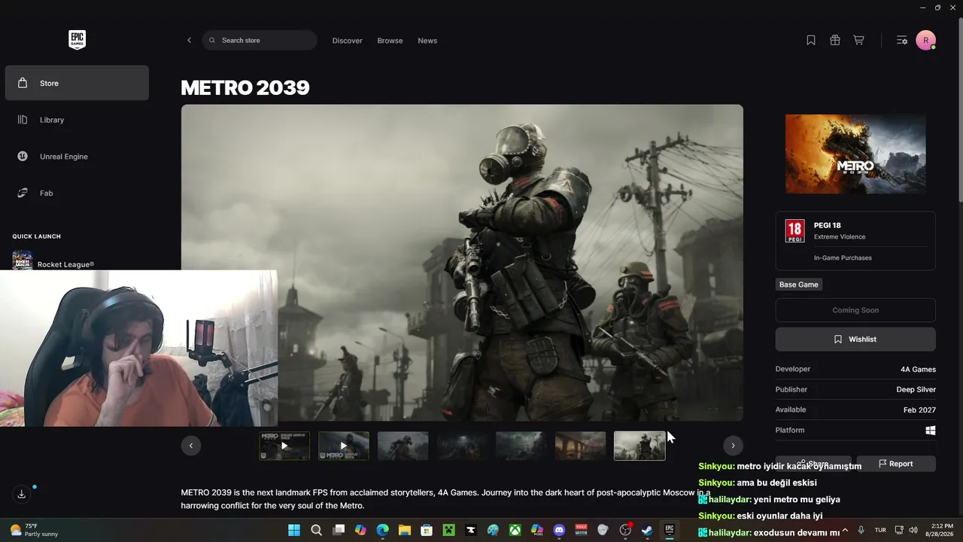This screenshot has height=542, width=963.
Task: Open Epic Games Launcher taskbar icon
Action: pyautogui.click(x=669, y=530)
